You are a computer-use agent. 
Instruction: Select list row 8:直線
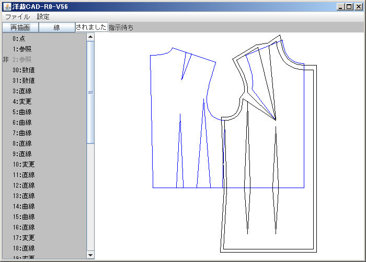(x=44, y=144)
